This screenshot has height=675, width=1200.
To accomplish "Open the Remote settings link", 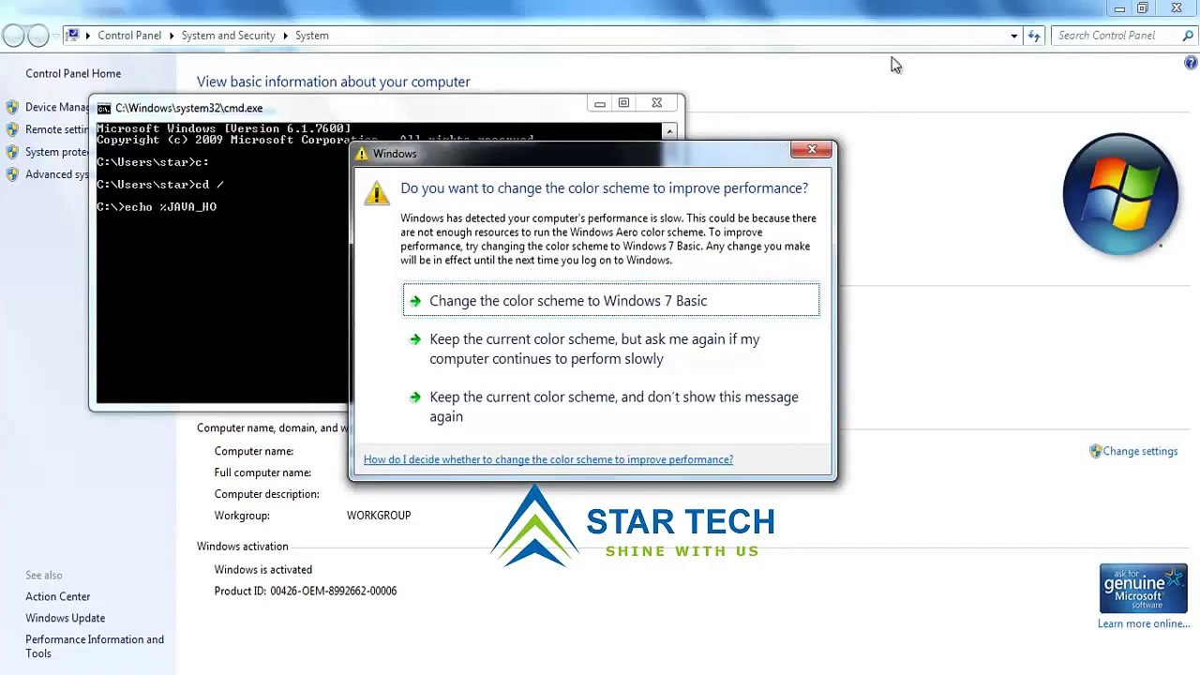I will point(57,129).
